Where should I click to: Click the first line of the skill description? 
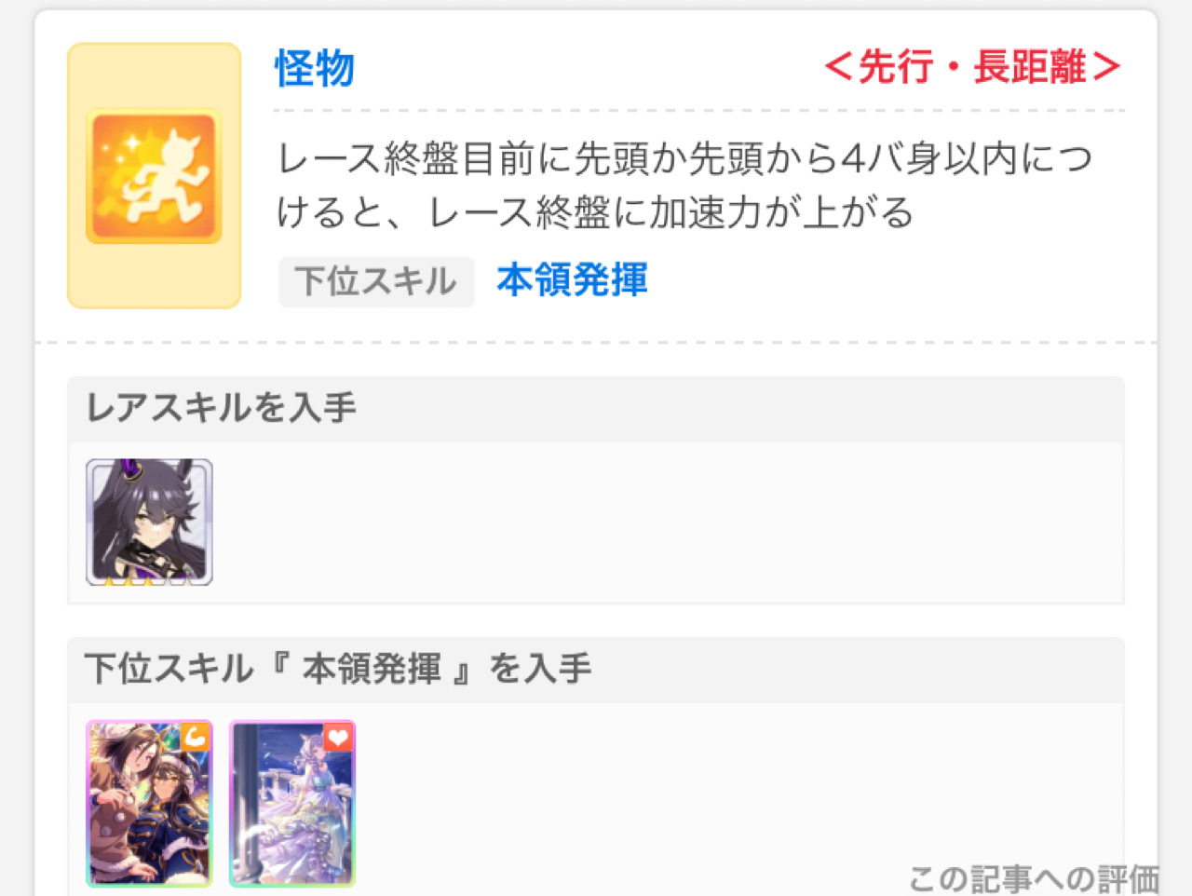pyautogui.click(x=684, y=159)
